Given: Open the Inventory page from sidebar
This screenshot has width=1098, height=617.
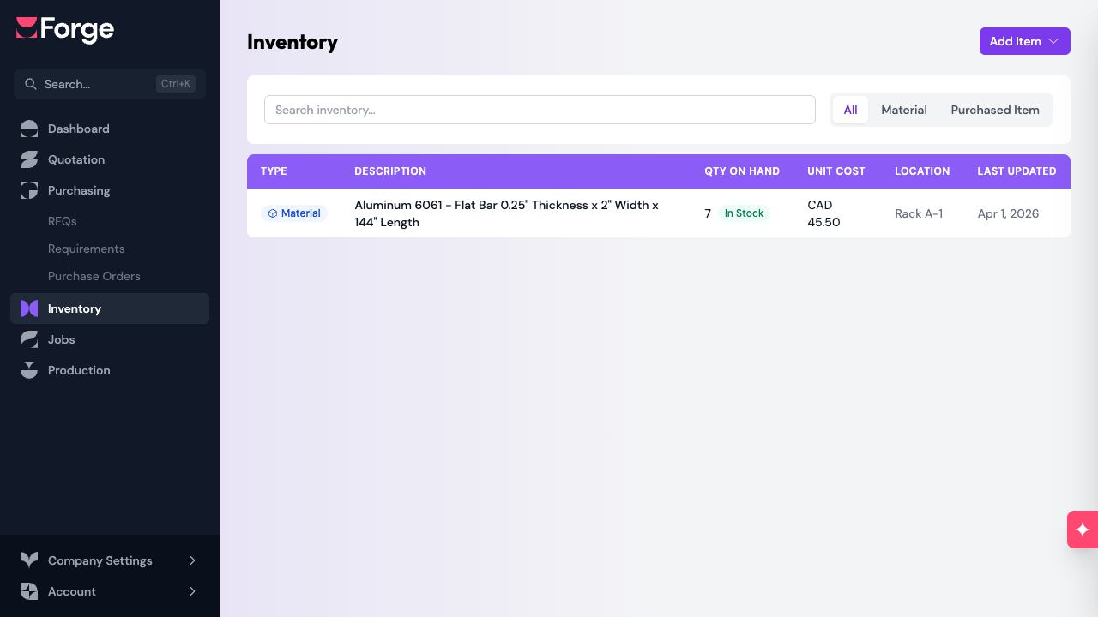Looking at the screenshot, I should point(75,308).
